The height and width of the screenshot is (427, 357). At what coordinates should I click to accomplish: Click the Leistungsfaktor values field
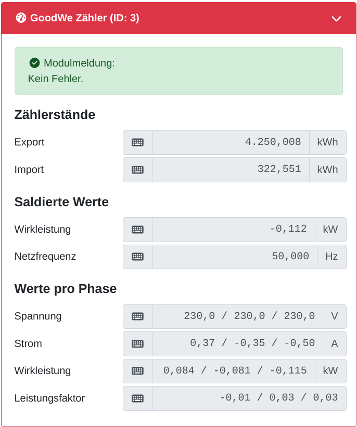pos(248,398)
